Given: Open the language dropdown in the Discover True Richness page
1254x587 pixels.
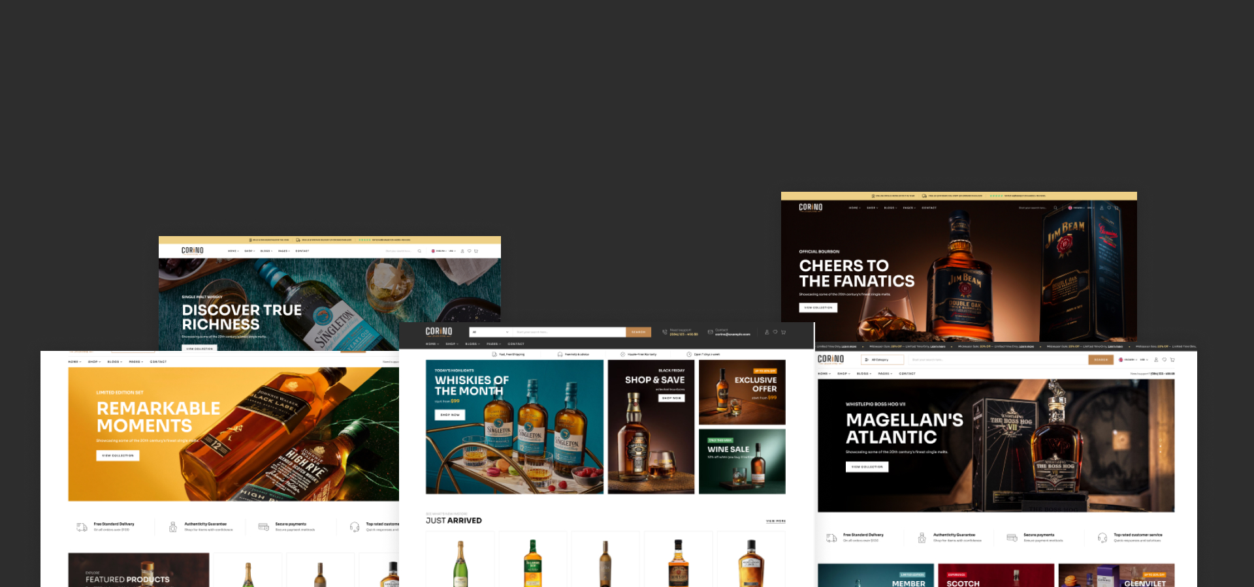Looking at the screenshot, I should (440, 251).
